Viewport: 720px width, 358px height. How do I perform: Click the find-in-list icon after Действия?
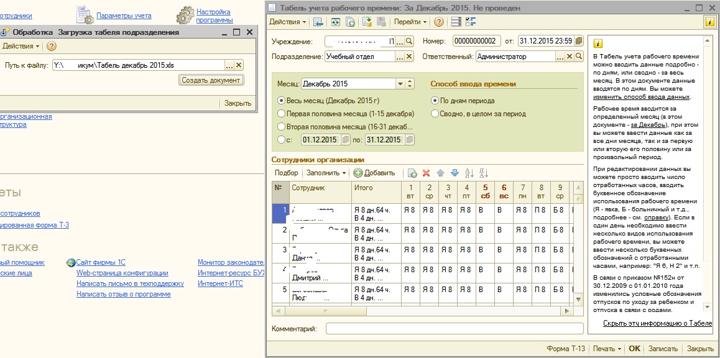coord(318,22)
